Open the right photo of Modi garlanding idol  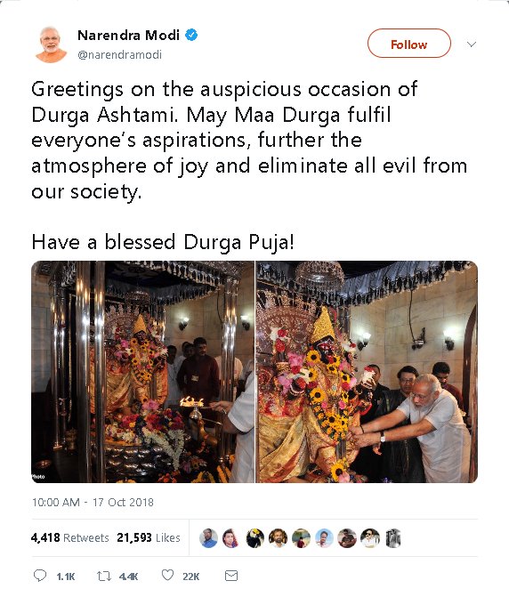[367, 372]
